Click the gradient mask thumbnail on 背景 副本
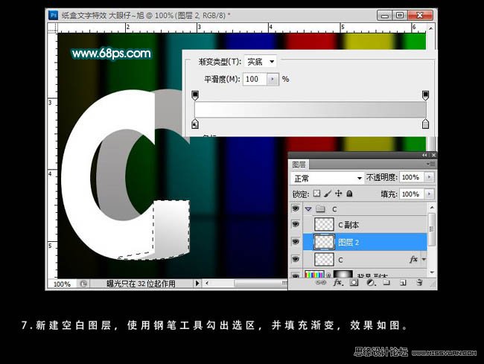 (x=343, y=274)
